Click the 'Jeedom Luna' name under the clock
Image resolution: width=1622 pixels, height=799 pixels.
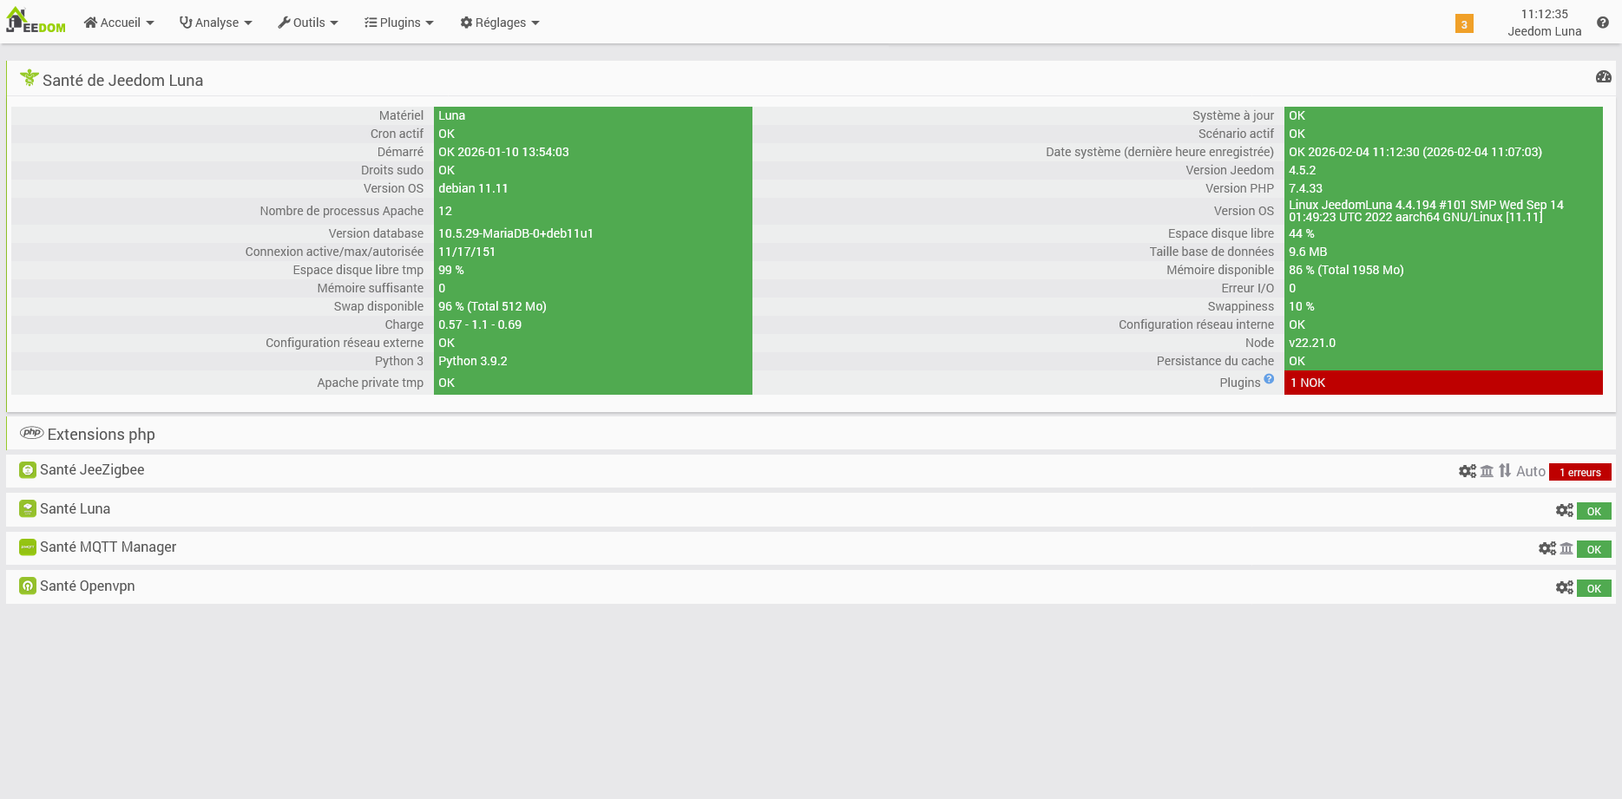coord(1545,31)
